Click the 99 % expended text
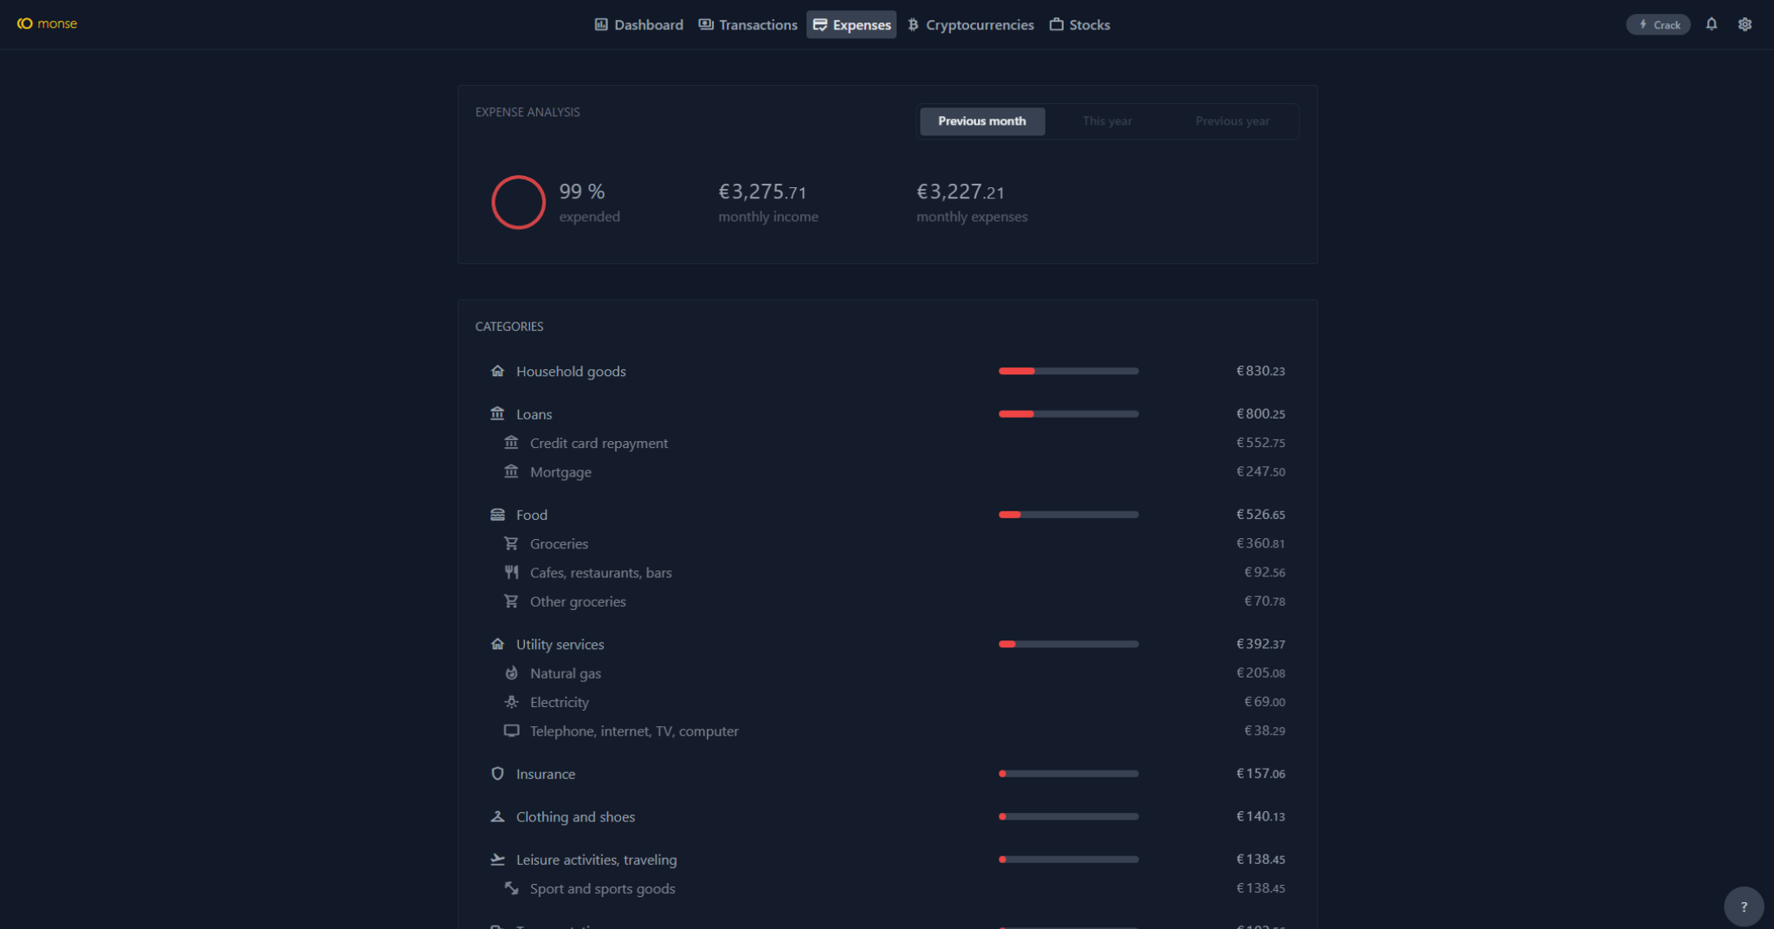The height and width of the screenshot is (929, 1774). coord(589,202)
